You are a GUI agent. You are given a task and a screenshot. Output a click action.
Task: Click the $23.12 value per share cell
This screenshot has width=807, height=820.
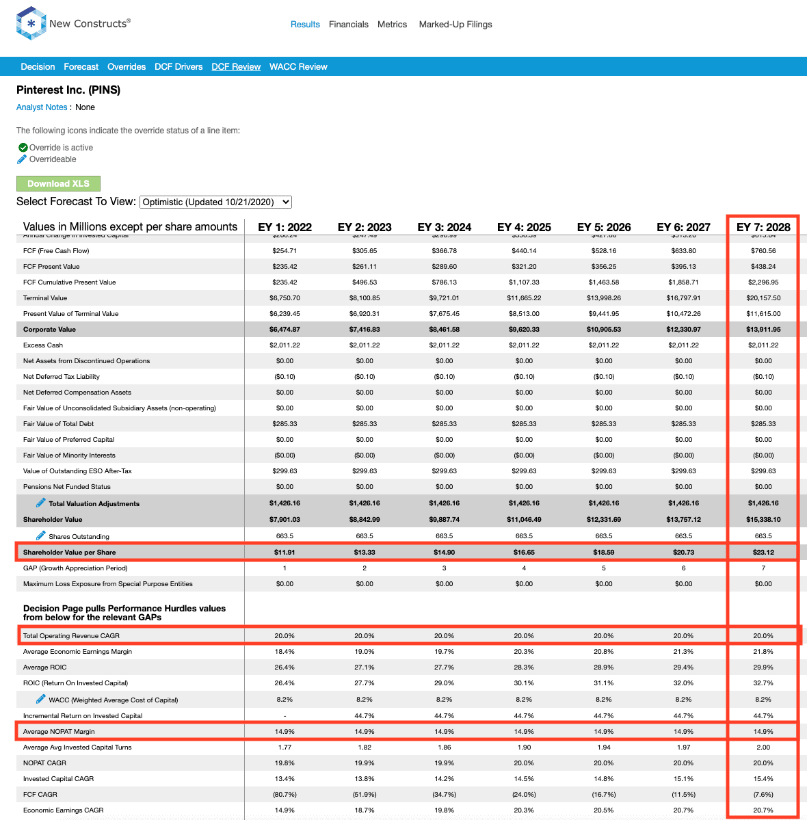click(x=764, y=552)
